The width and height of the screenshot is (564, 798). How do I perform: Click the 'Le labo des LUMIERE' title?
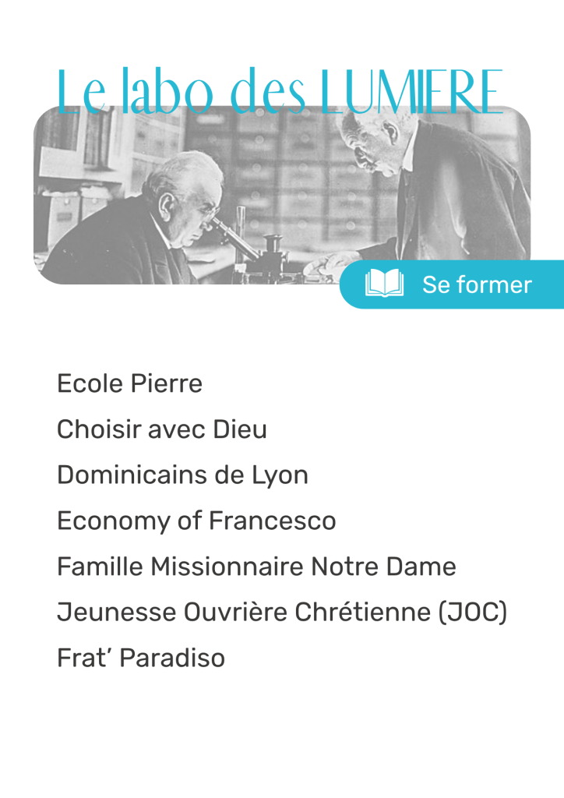(280, 92)
